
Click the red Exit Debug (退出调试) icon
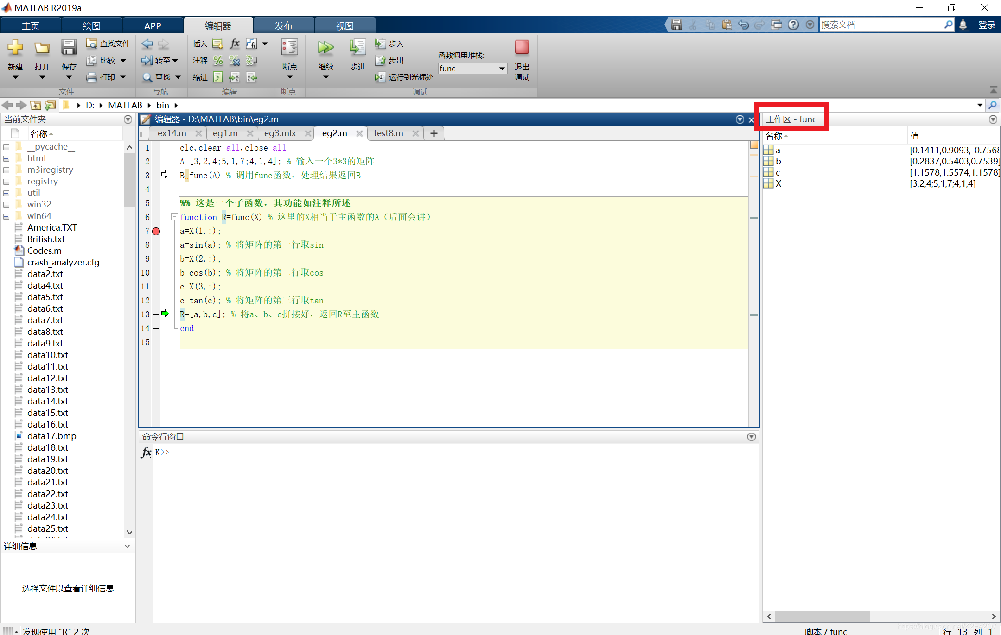click(522, 47)
